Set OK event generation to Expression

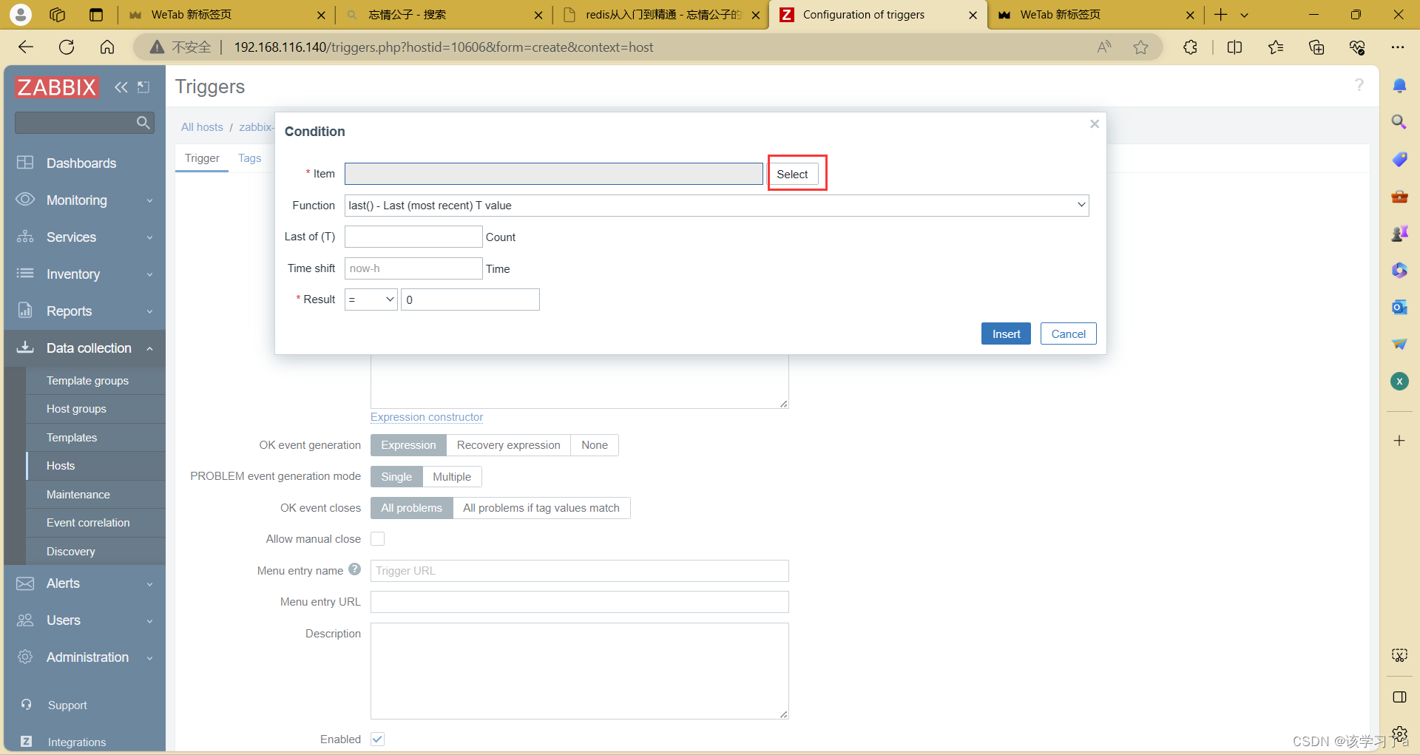pyautogui.click(x=408, y=445)
